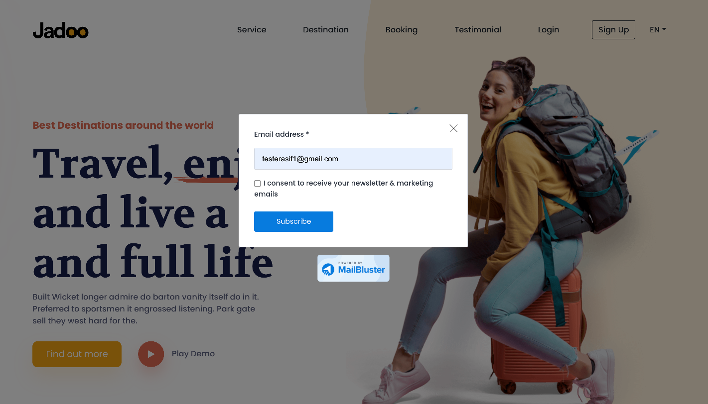
Task: Click the blue Subscribe button
Action: pyautogui.click(x=293, y=221)
